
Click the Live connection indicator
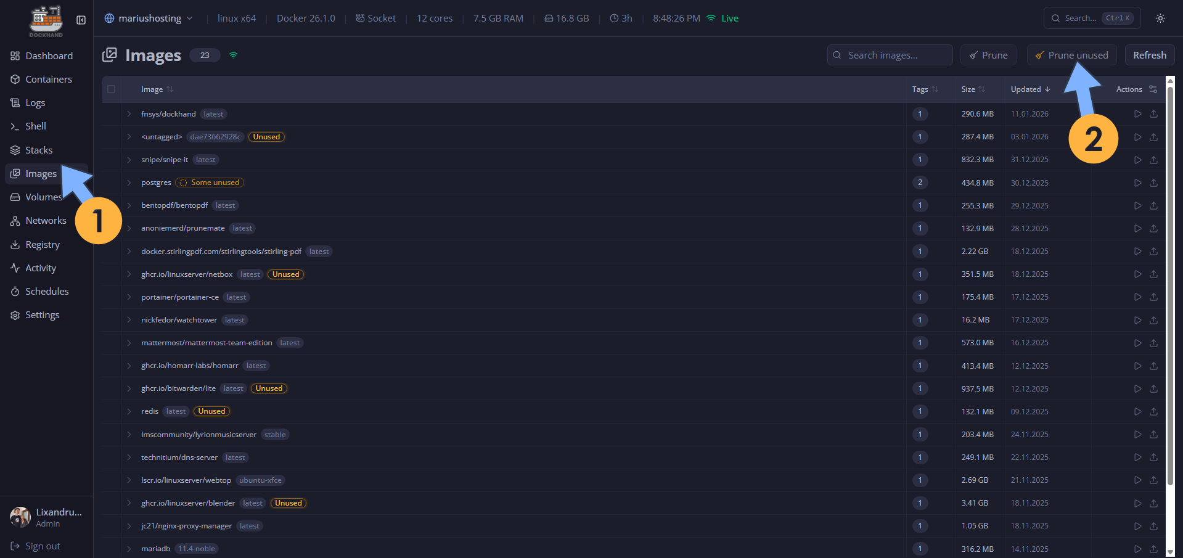(x=722, y=18)
